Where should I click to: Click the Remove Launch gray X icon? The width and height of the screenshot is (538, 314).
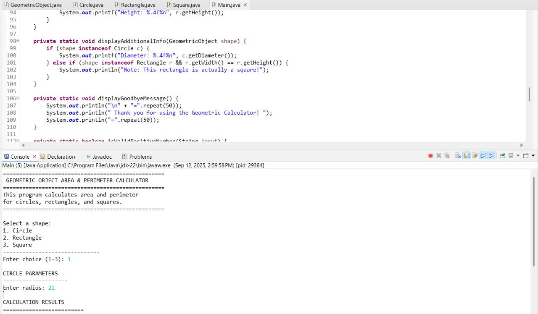[439, 156]
